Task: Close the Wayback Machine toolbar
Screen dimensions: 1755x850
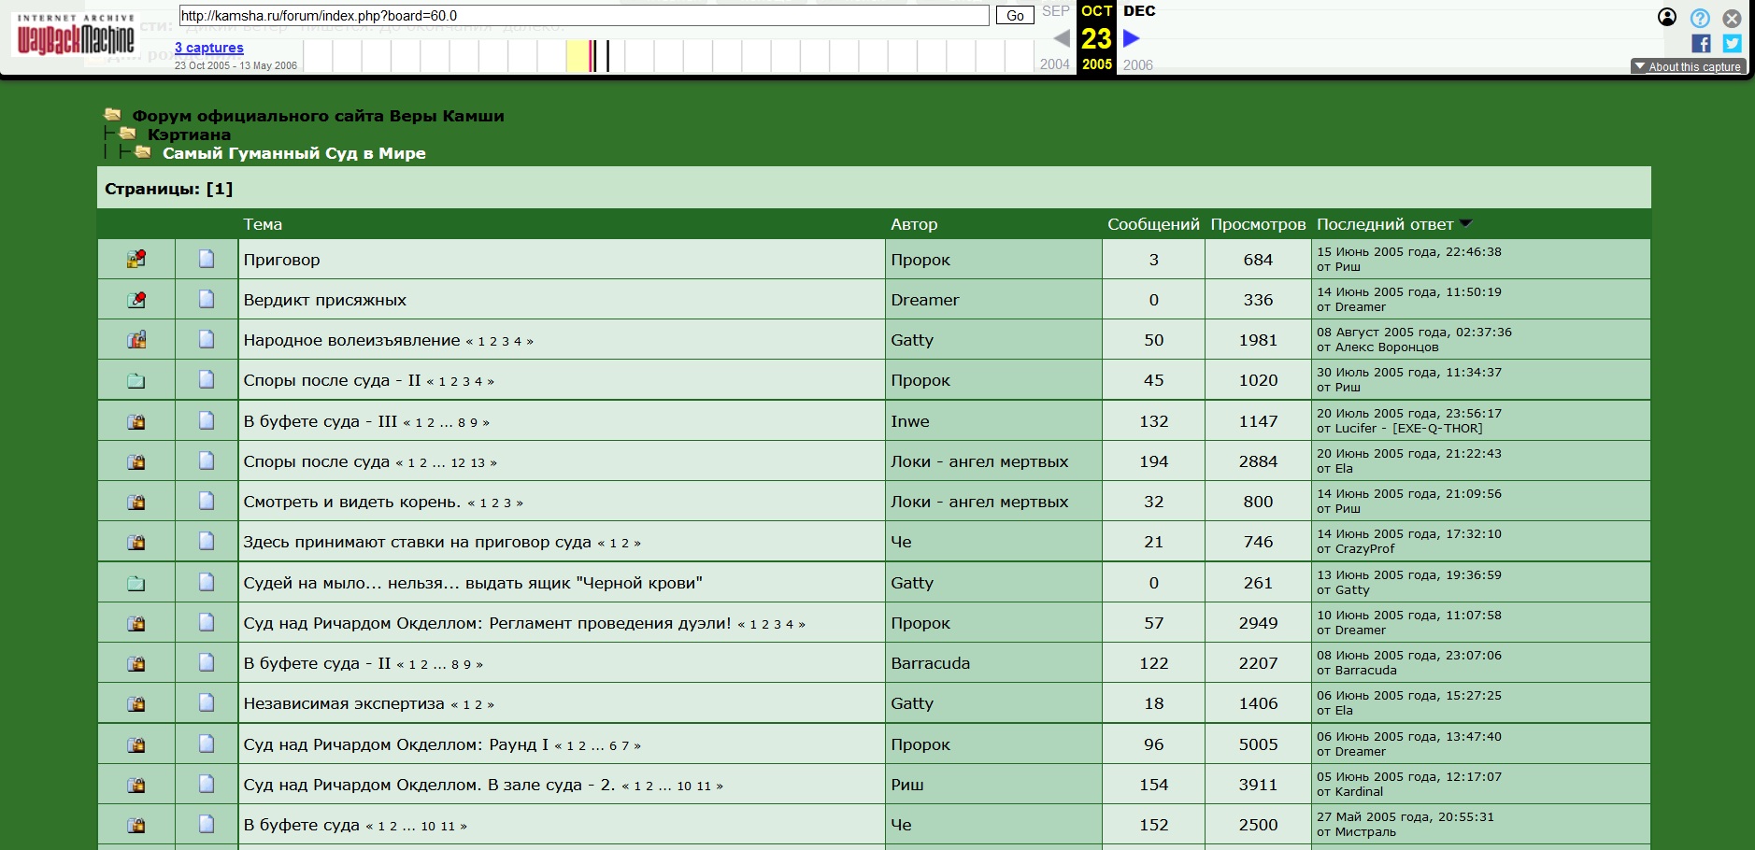Action: coord(1732,18)
